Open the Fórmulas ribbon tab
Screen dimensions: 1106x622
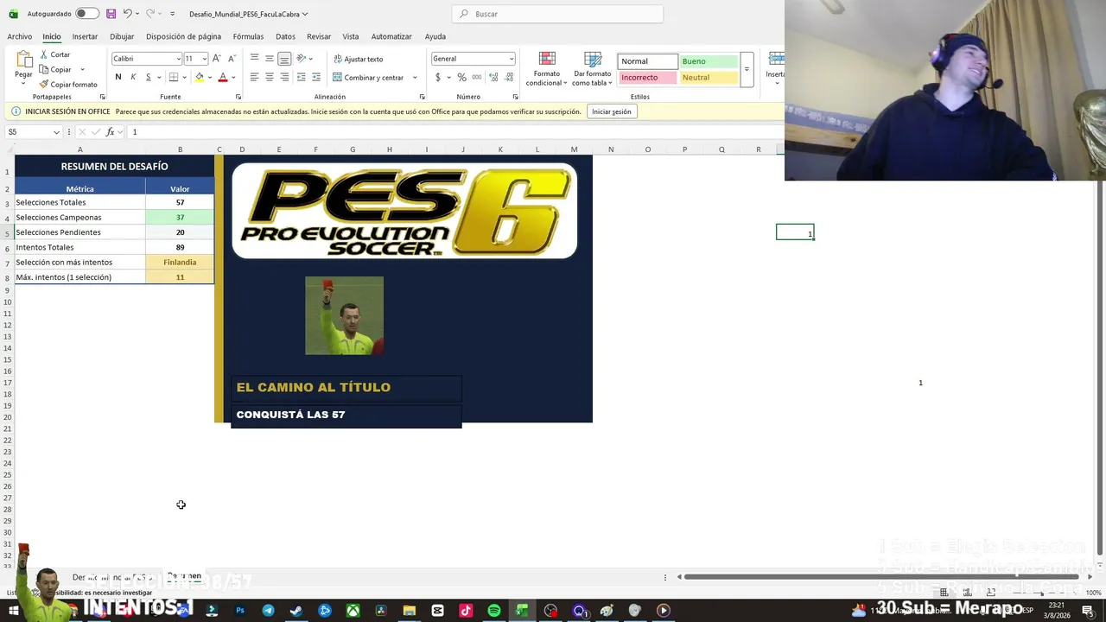pyautogui.click(x=248, y=36)
